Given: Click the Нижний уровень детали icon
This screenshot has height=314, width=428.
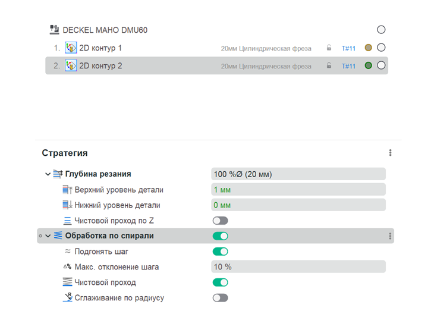Looking at the screenshot, I should click(x=67, y=205).
